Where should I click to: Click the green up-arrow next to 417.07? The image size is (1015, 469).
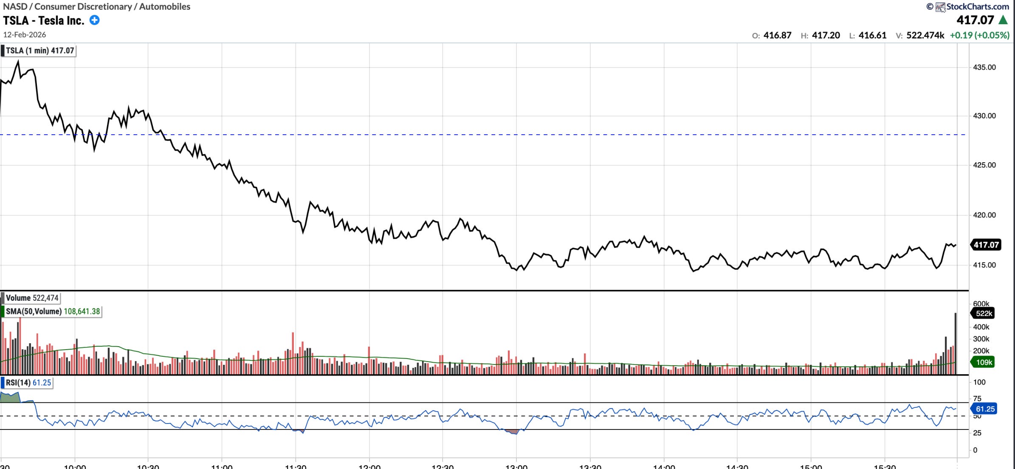pos(1003,20)
